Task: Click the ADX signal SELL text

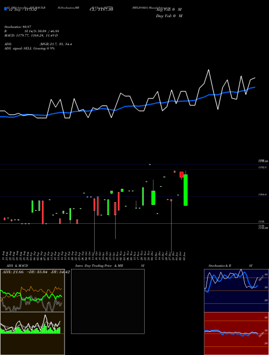Action: pos(30,48)
